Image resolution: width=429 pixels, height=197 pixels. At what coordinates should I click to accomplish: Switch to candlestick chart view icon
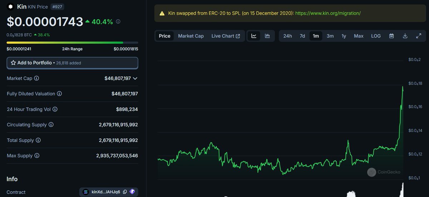(x=267, y=36)
